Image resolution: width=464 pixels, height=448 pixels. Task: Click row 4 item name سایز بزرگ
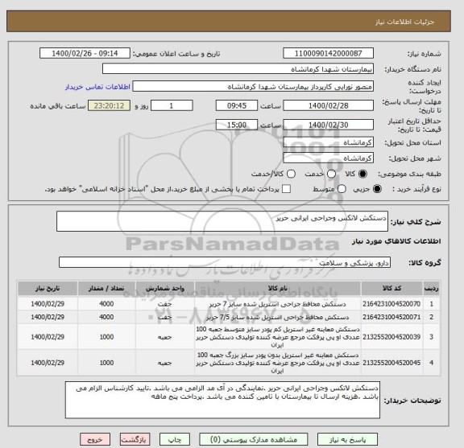tap(278, 363)
